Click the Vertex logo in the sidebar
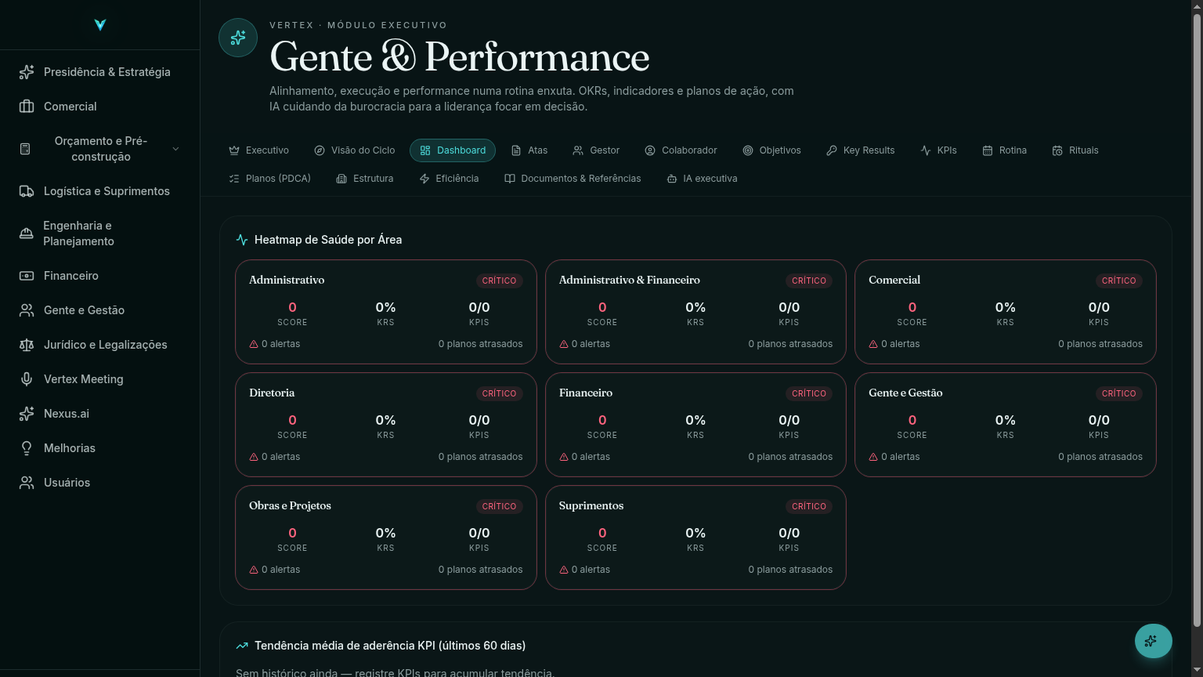The image size is (1203, 677). (100, 25)
